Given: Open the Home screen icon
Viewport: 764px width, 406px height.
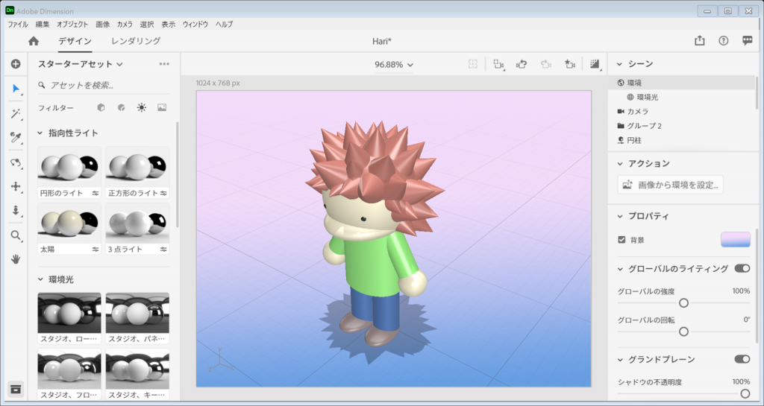Looking at the screenshot, I should click(34, 41).
